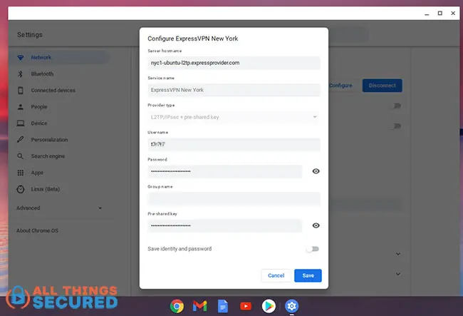Open Google Play Store from the shelf
Viewport: 463px width, 316px height.
[269, 306]
